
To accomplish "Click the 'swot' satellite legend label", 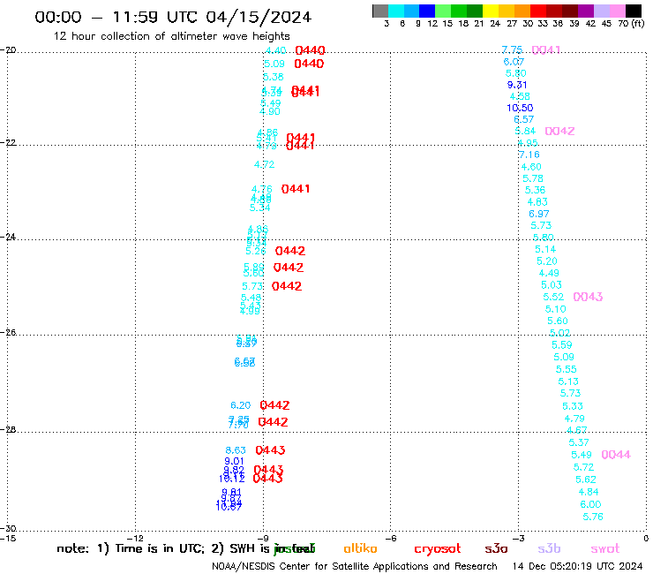I will [x=604, y=549].
